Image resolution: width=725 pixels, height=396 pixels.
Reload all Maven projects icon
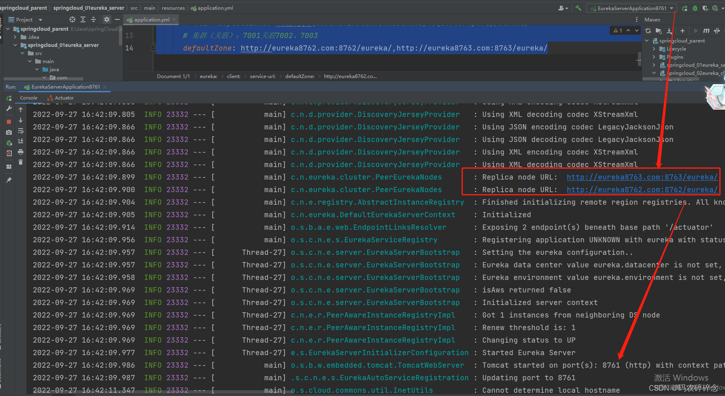648,31
